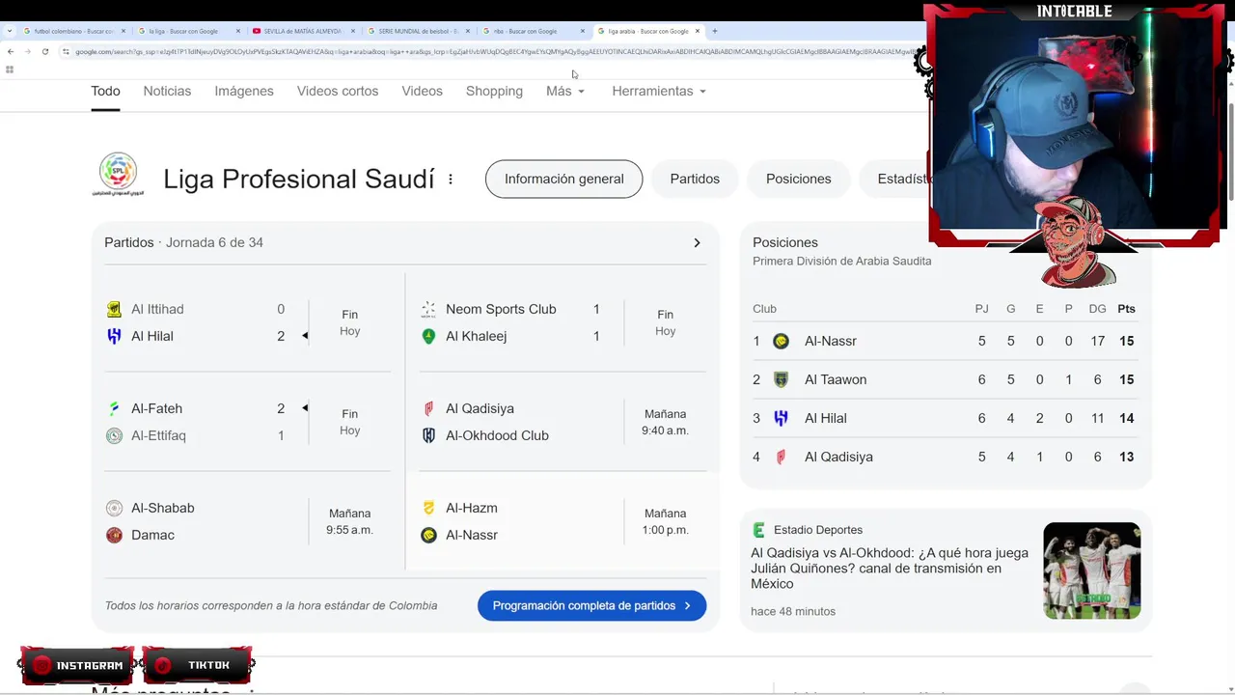
Task: Select the Videos cortos filter
Action: pyautogui.click(x=338, y=91)
